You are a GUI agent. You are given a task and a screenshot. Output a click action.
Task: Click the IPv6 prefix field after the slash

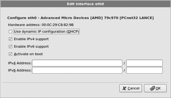click(144, 70)
